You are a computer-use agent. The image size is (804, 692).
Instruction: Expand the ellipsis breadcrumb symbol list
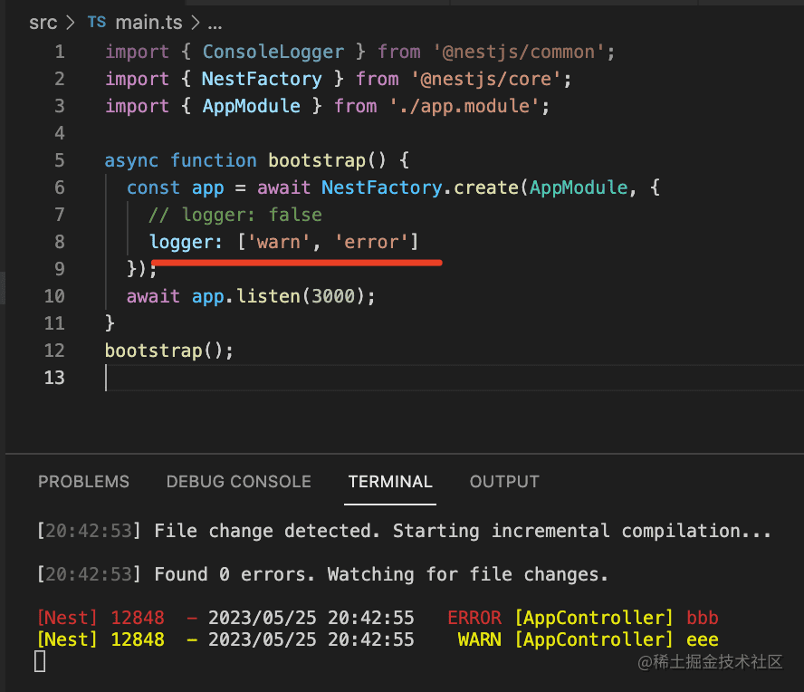coord(215,23)
